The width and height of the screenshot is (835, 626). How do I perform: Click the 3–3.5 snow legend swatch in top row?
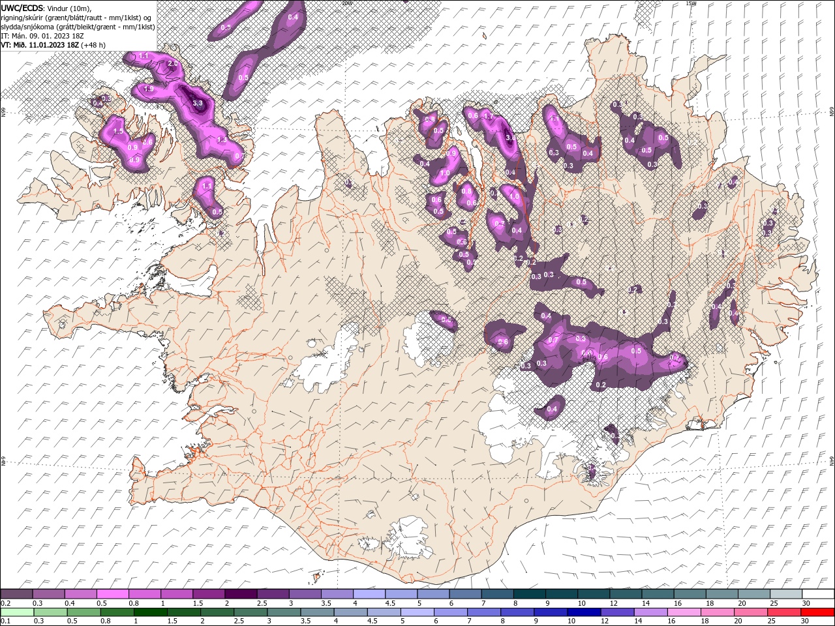coord(305,594)
